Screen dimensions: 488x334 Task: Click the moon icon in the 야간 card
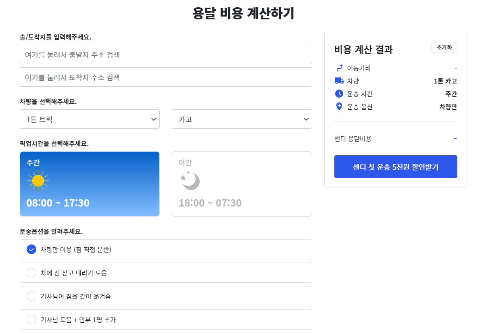190,181
